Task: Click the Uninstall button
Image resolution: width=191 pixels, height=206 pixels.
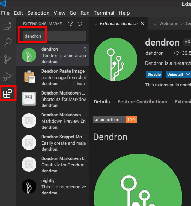Action: 175,74
